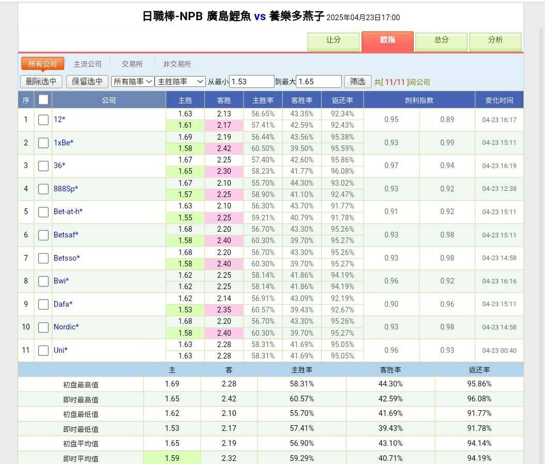This screenshot has width=545, height=464.
Task: Open company link Uni*
Action: click(x=60, y=350)
